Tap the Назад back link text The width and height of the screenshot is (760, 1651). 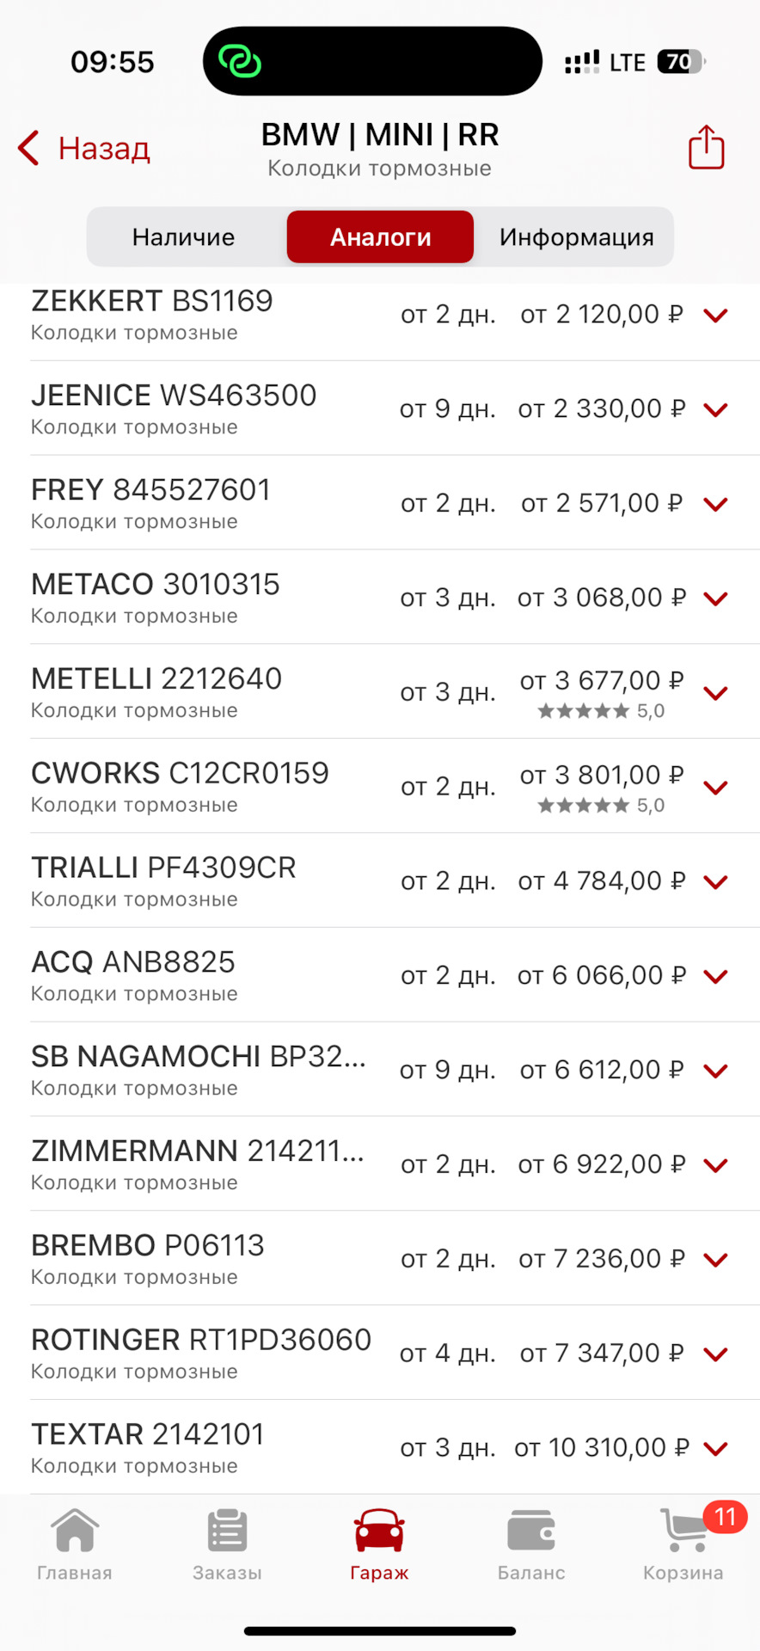pyautogui.click(x=104, y=148)
